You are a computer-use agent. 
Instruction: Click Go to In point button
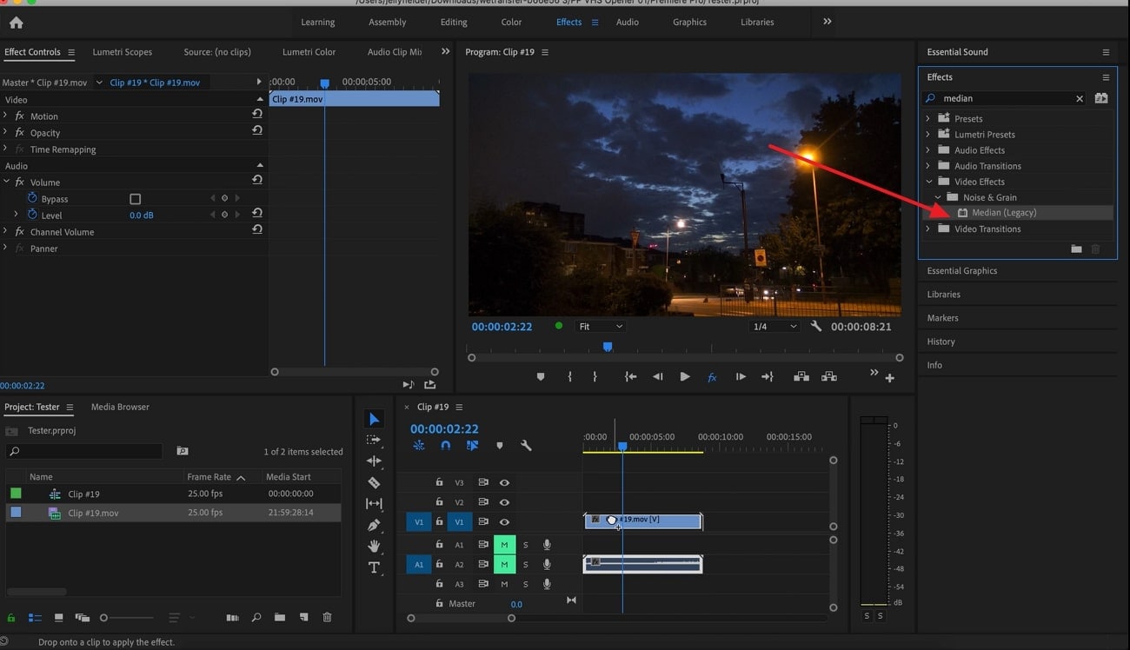coord(630,377)
